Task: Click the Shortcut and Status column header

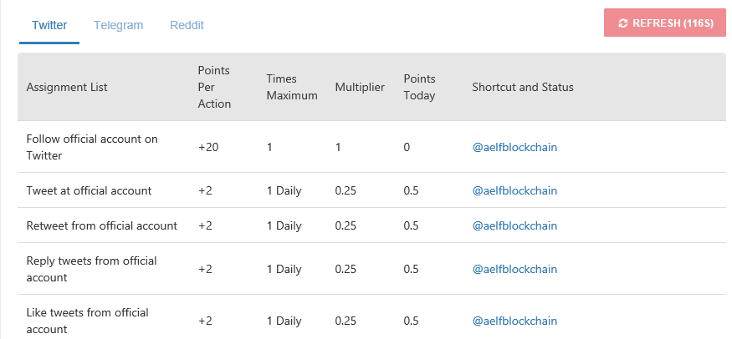Action: [x=522, y=87]
